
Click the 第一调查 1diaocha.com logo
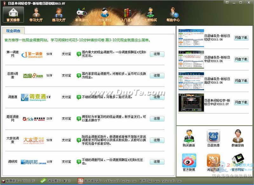point(32,55)
